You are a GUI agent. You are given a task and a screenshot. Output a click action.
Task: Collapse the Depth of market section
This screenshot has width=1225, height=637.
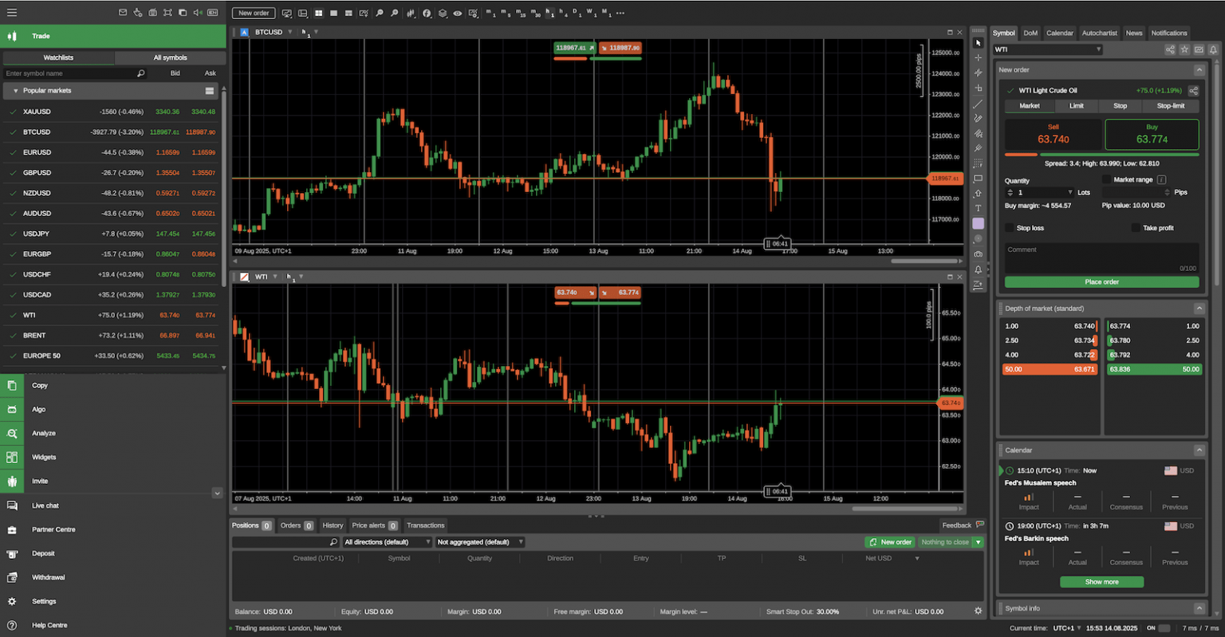pos(1200,309)
